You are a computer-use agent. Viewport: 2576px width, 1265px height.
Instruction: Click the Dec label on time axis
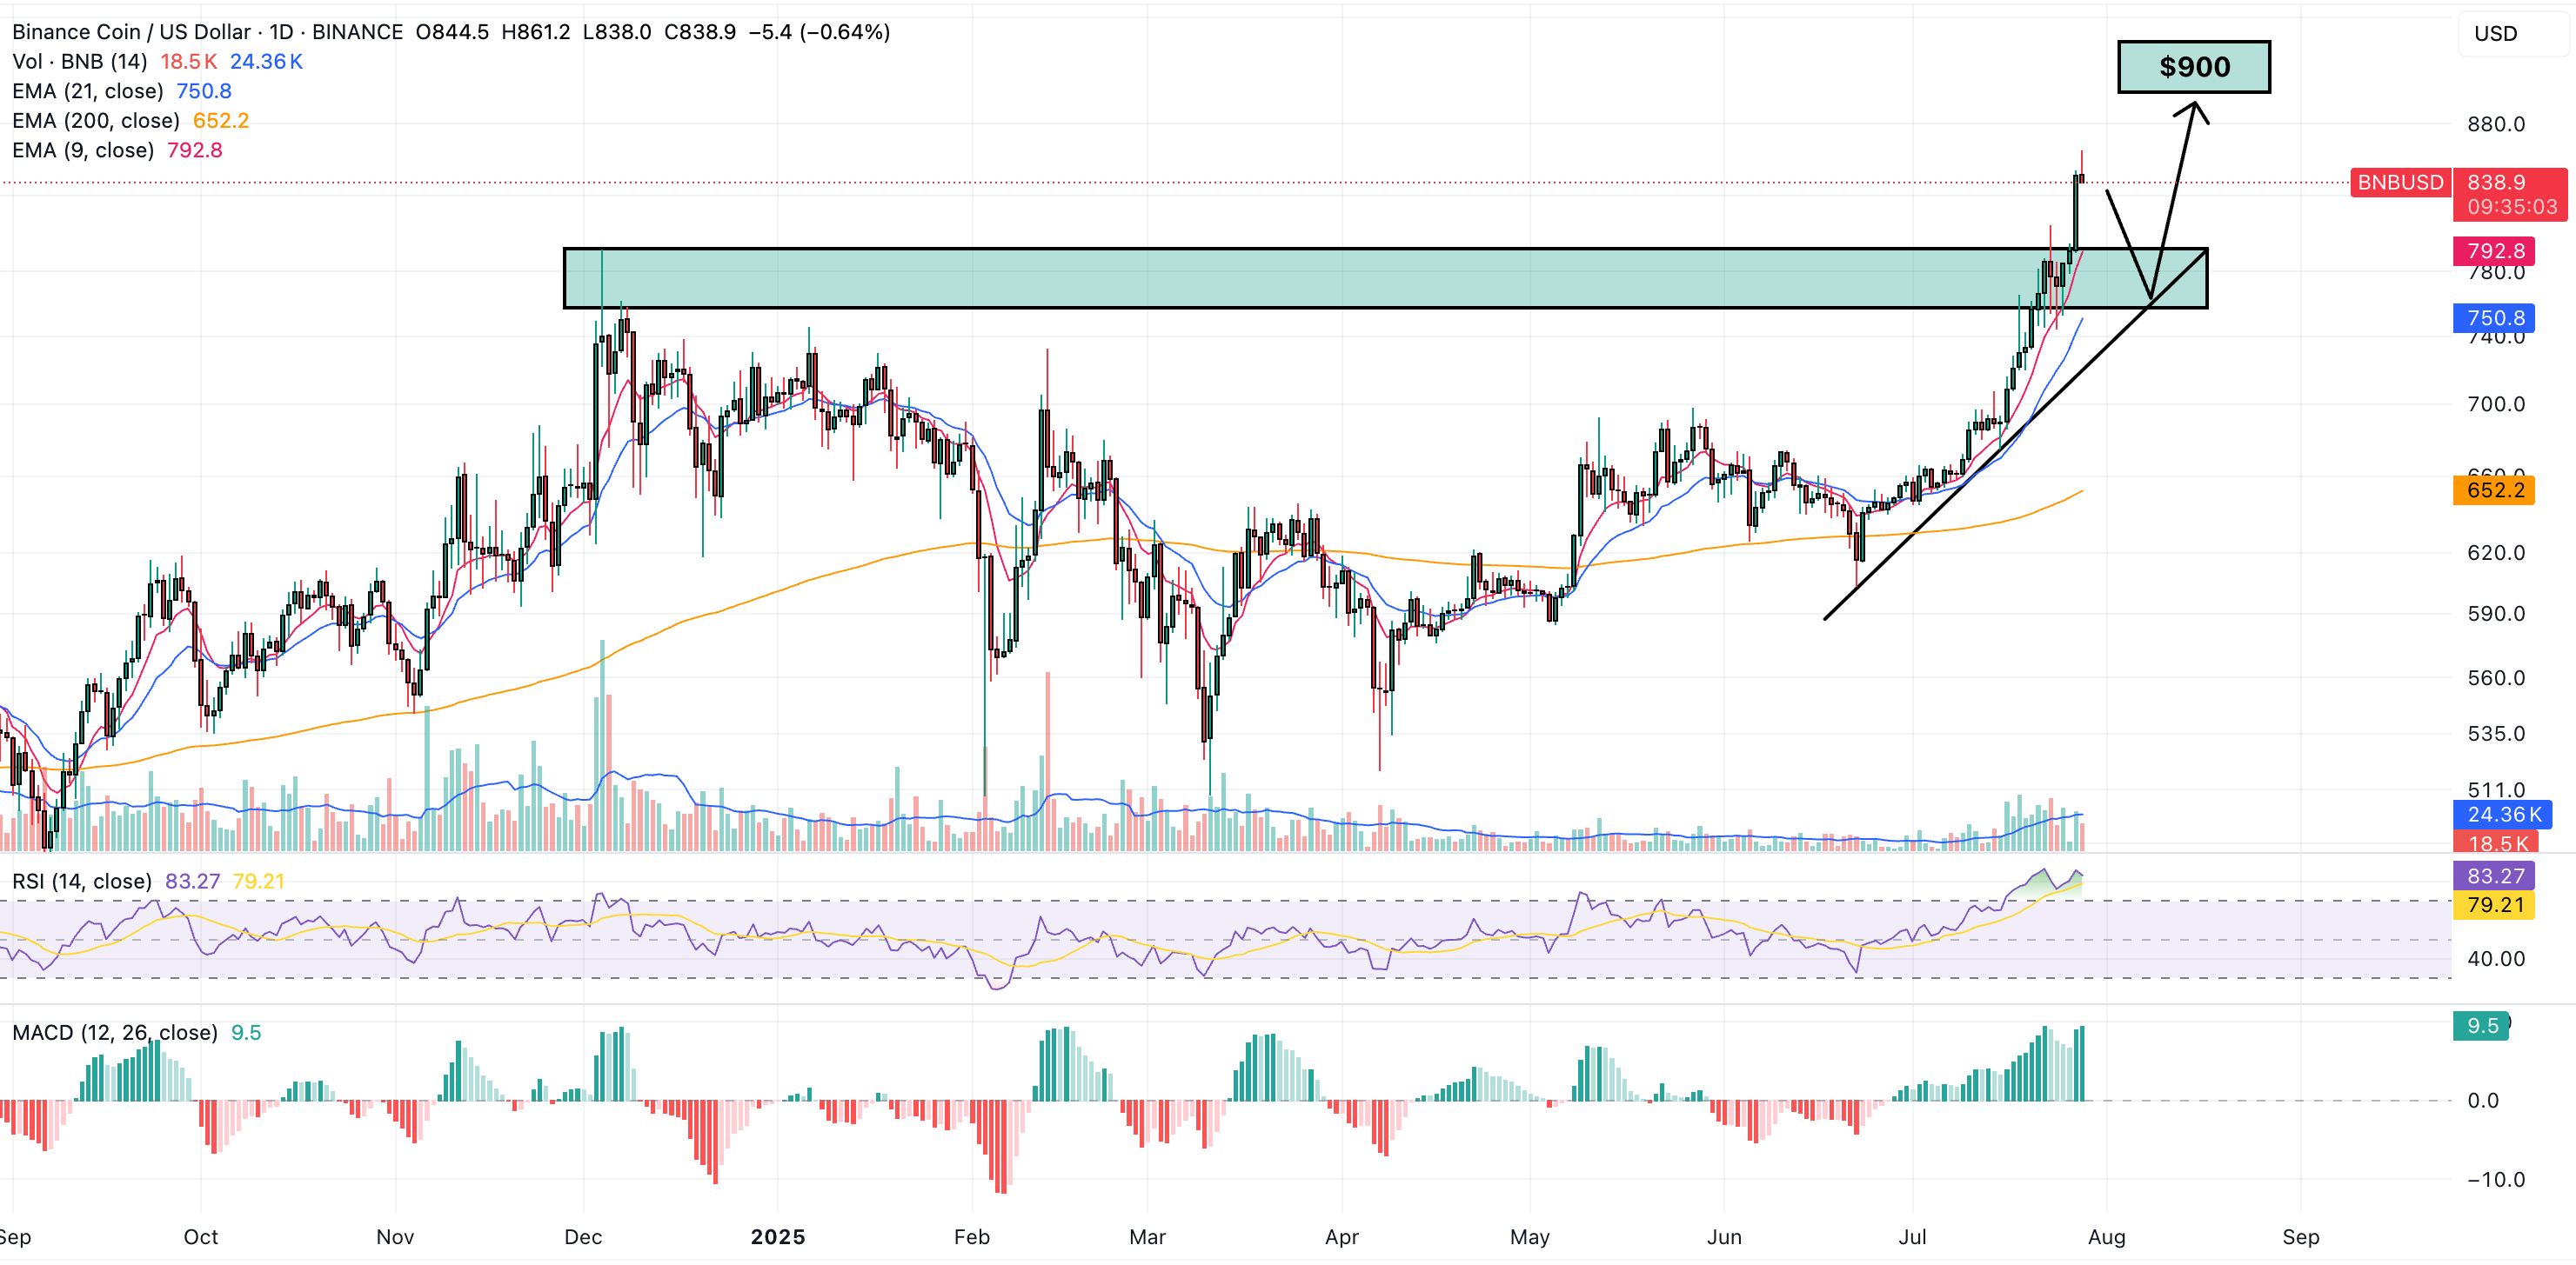(x=583, y=1237)
